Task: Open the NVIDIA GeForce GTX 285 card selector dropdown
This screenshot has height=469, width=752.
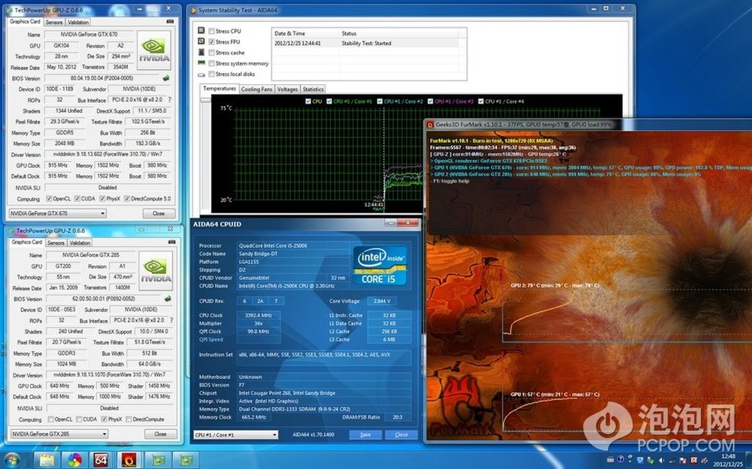Action: 59,434
